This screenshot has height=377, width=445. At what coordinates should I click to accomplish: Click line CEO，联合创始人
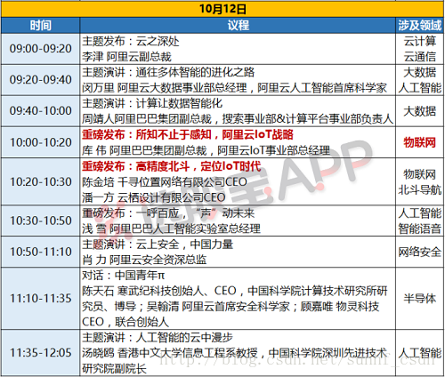(x=125, y=322)
